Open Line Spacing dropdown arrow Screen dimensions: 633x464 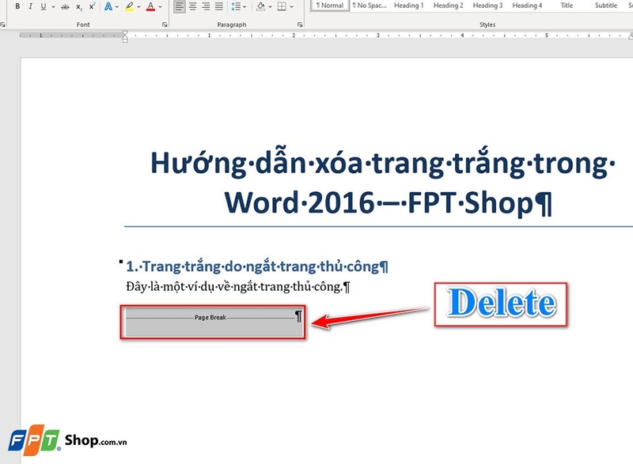coord(244,6)
